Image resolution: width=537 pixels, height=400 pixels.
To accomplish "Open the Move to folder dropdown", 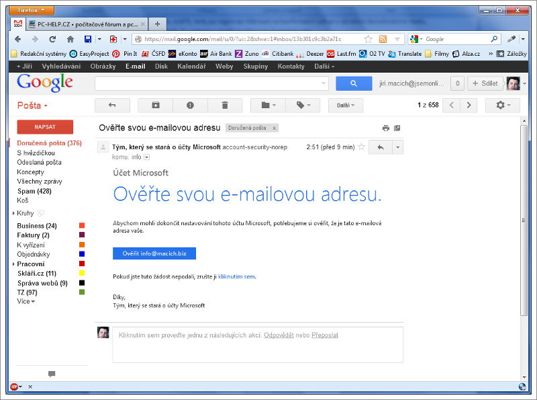I will click(267, 105).
